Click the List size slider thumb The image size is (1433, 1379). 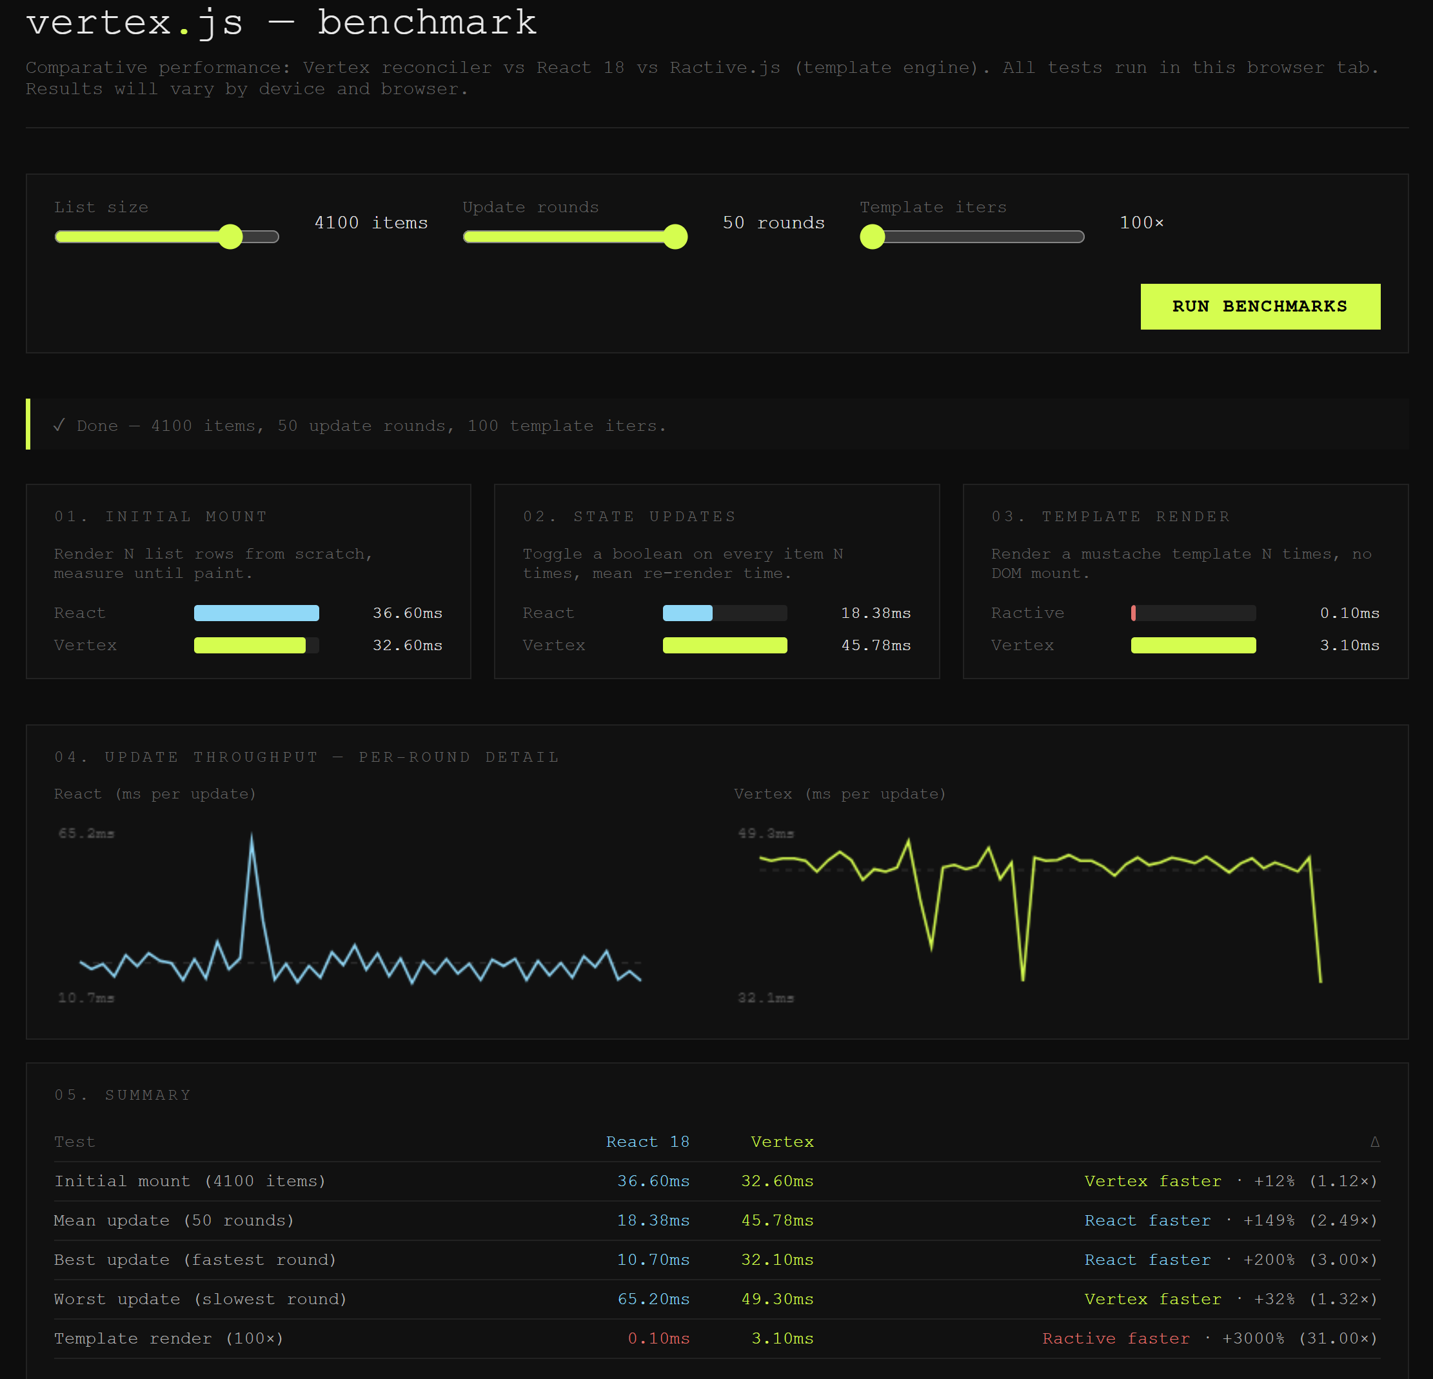[x=230, y=237]
